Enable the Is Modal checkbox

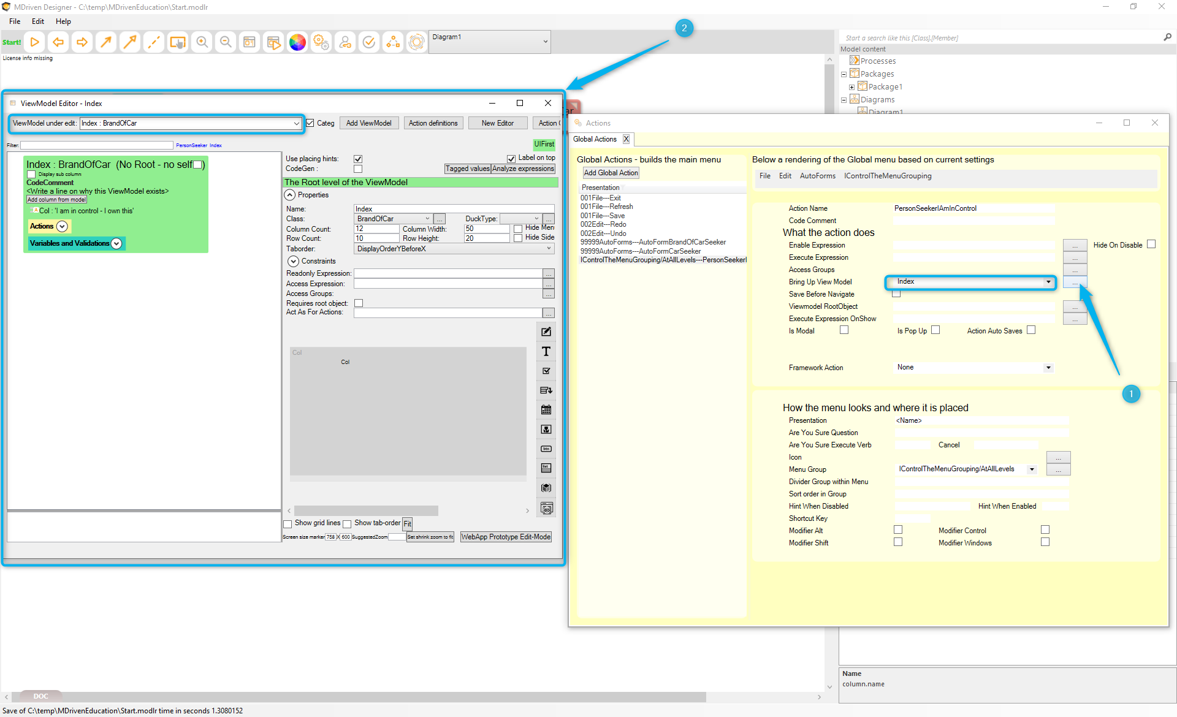(844, 330)
